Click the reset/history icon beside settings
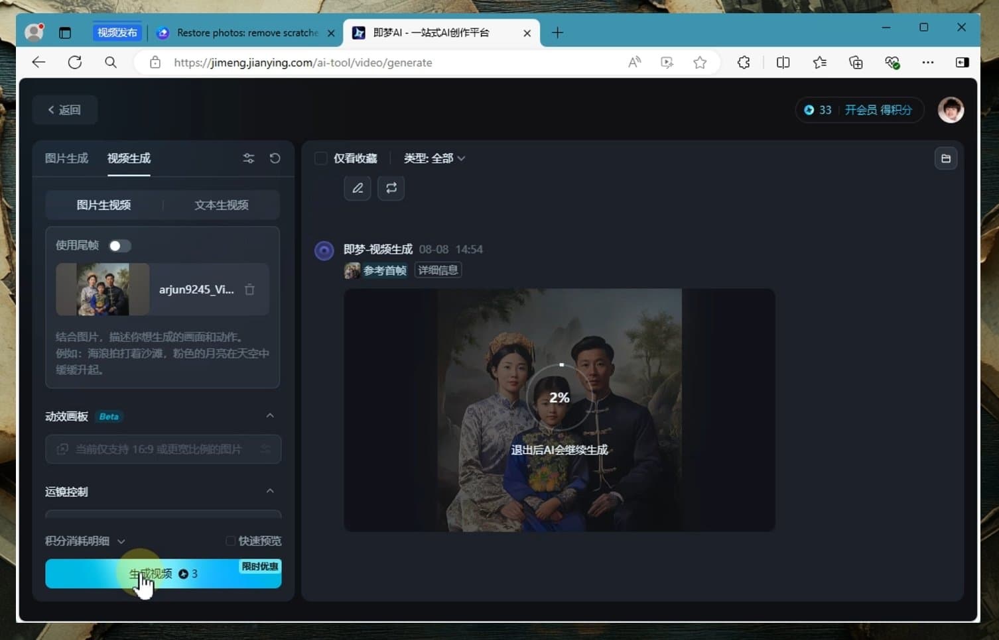Screen dimensions: 999x640 (275, 158)
